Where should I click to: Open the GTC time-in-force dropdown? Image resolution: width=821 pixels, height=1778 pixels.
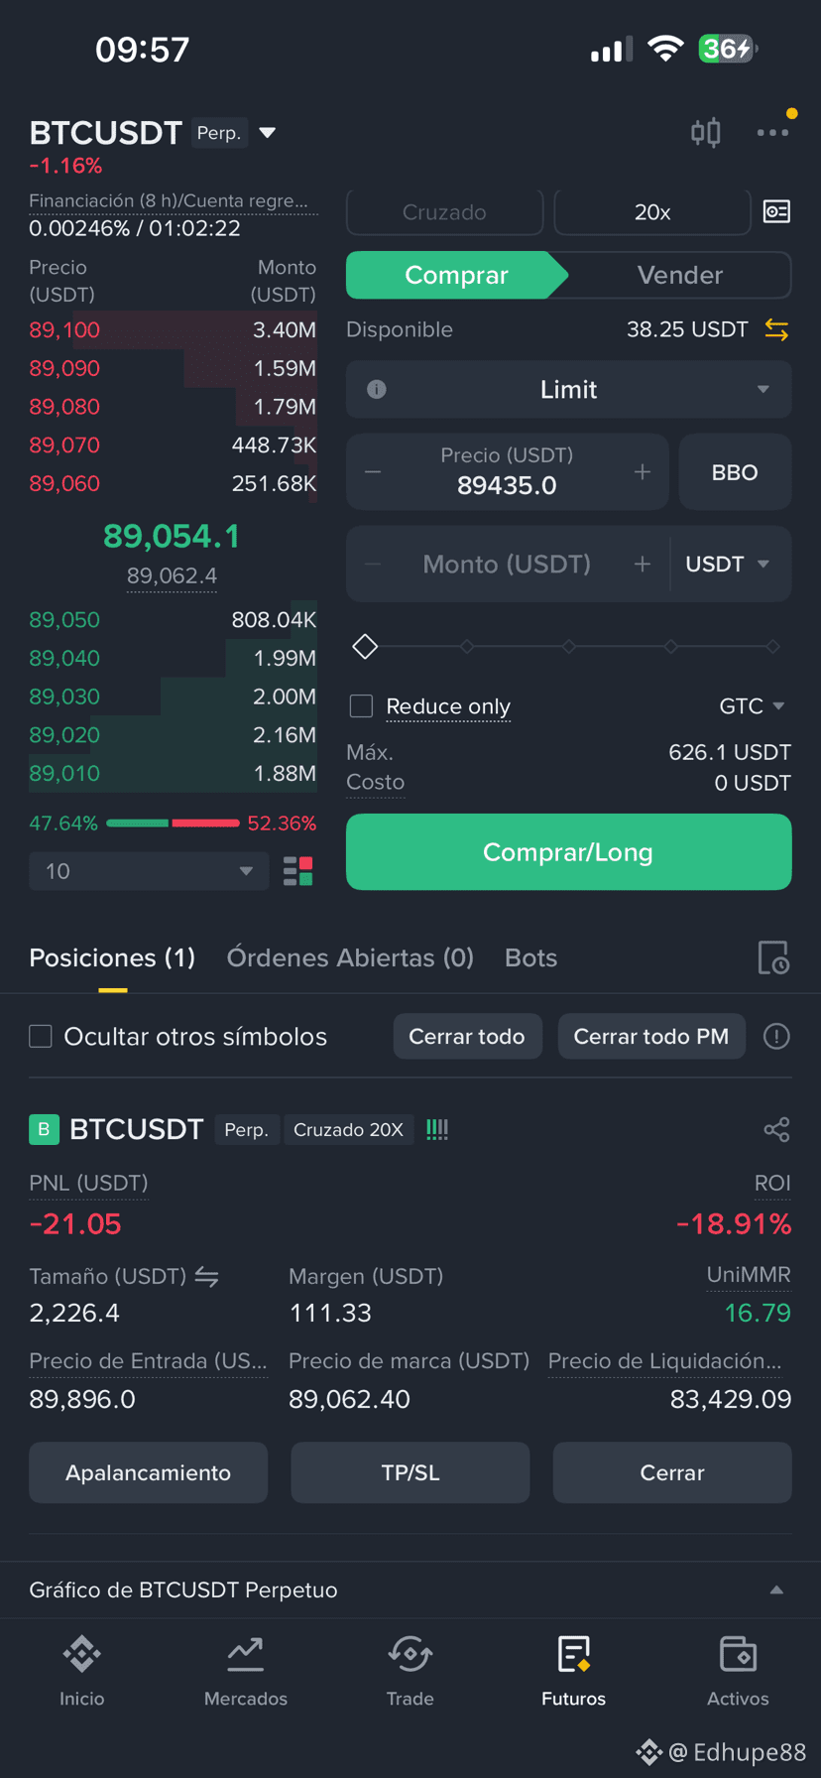tap(752, 706)
